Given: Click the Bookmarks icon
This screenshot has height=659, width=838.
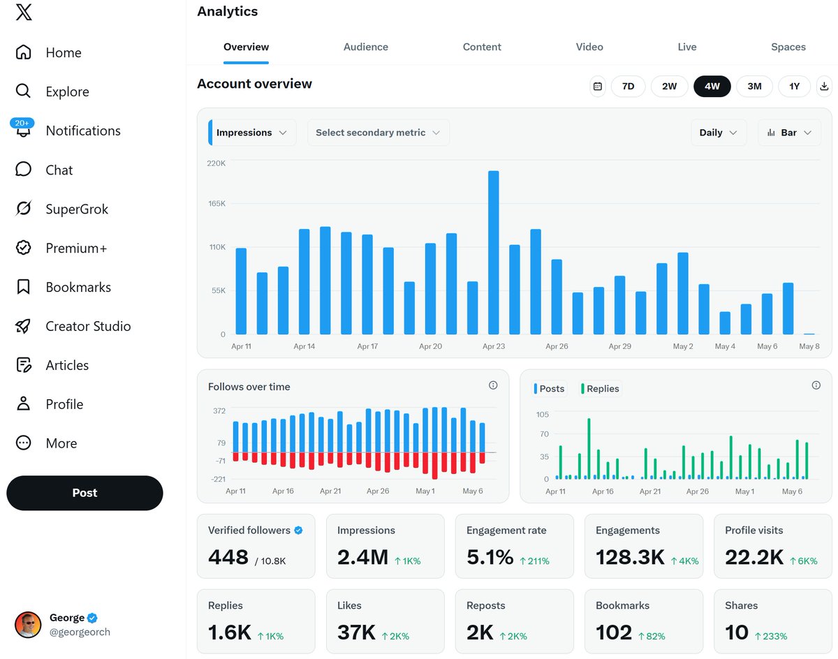Looking at the screenshot, I should pos(24,287).
